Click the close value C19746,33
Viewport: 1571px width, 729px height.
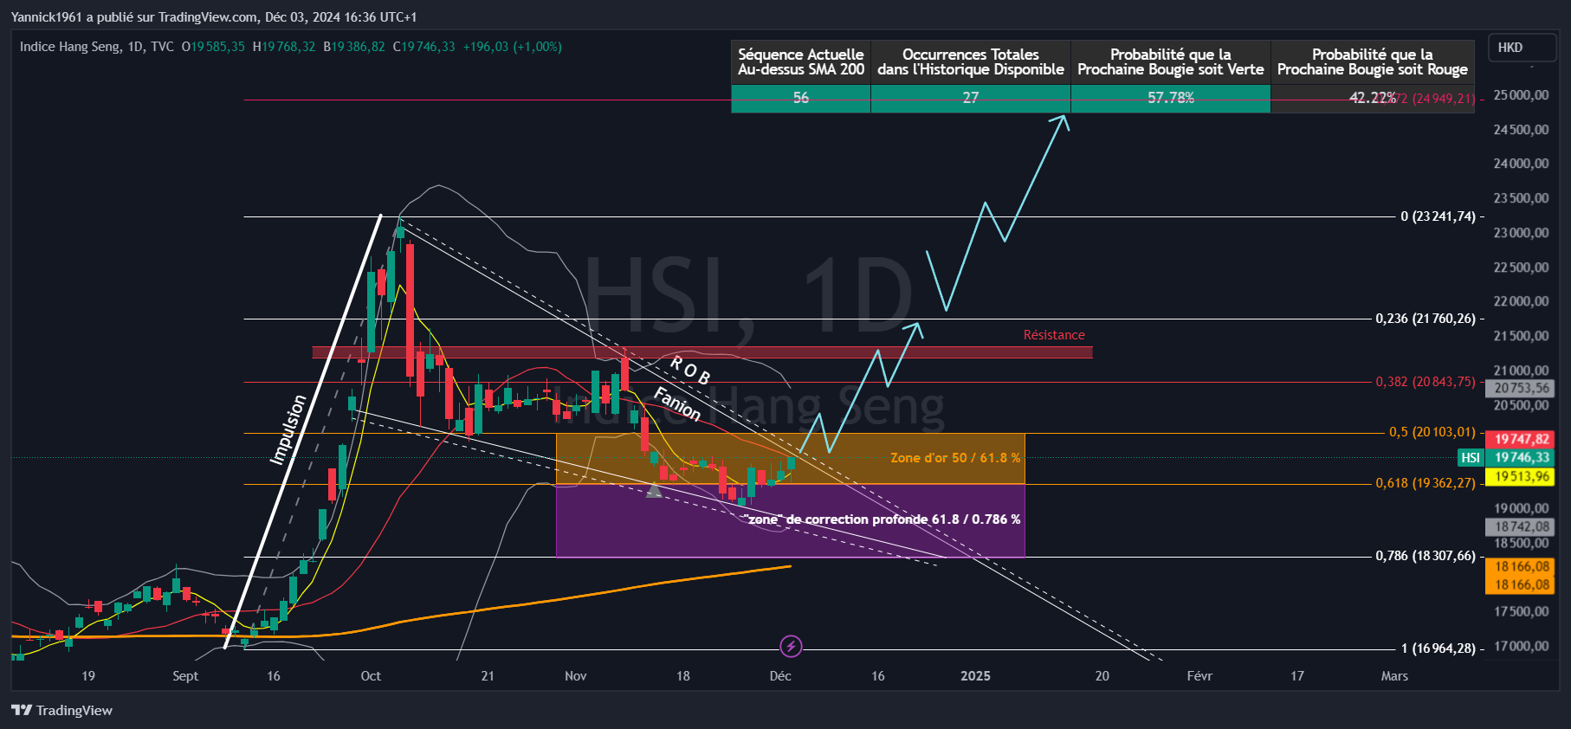[423, 47]
